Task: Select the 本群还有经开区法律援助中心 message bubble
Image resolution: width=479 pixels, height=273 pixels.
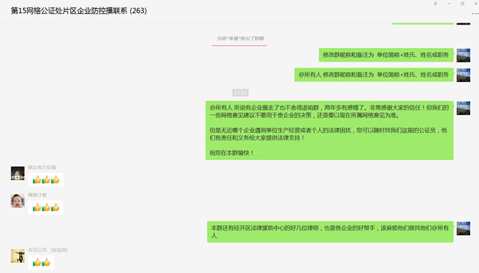Action: click(x=331, y=232)
